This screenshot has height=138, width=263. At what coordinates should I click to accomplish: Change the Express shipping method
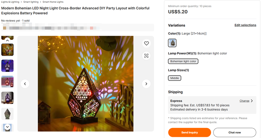click(x=244, y=101)
